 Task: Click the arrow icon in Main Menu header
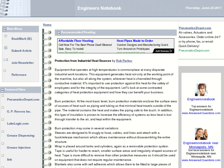4,30
